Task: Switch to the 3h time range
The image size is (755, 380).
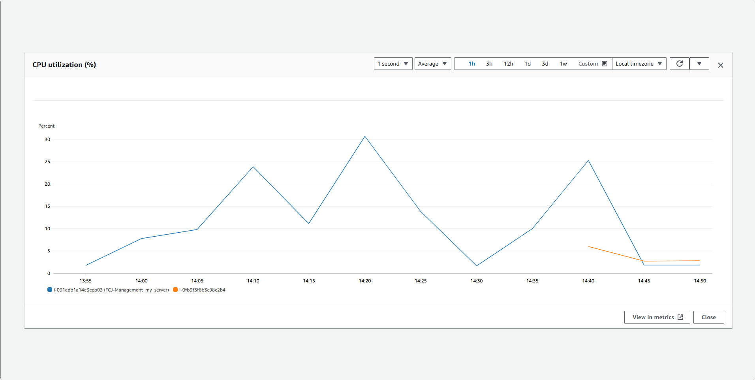Action: 489,63
